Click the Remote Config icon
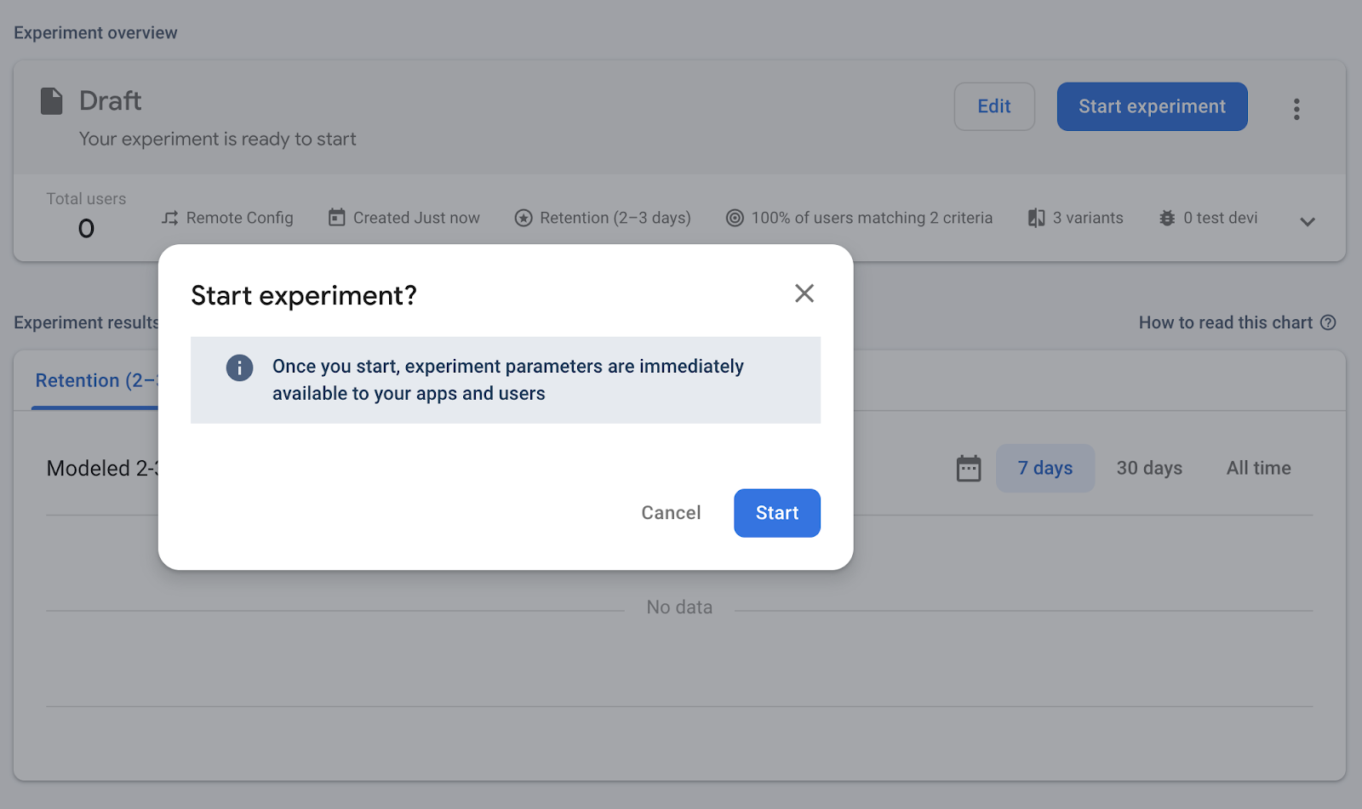Screen dimensions: 1362x809 pos(170,218)
